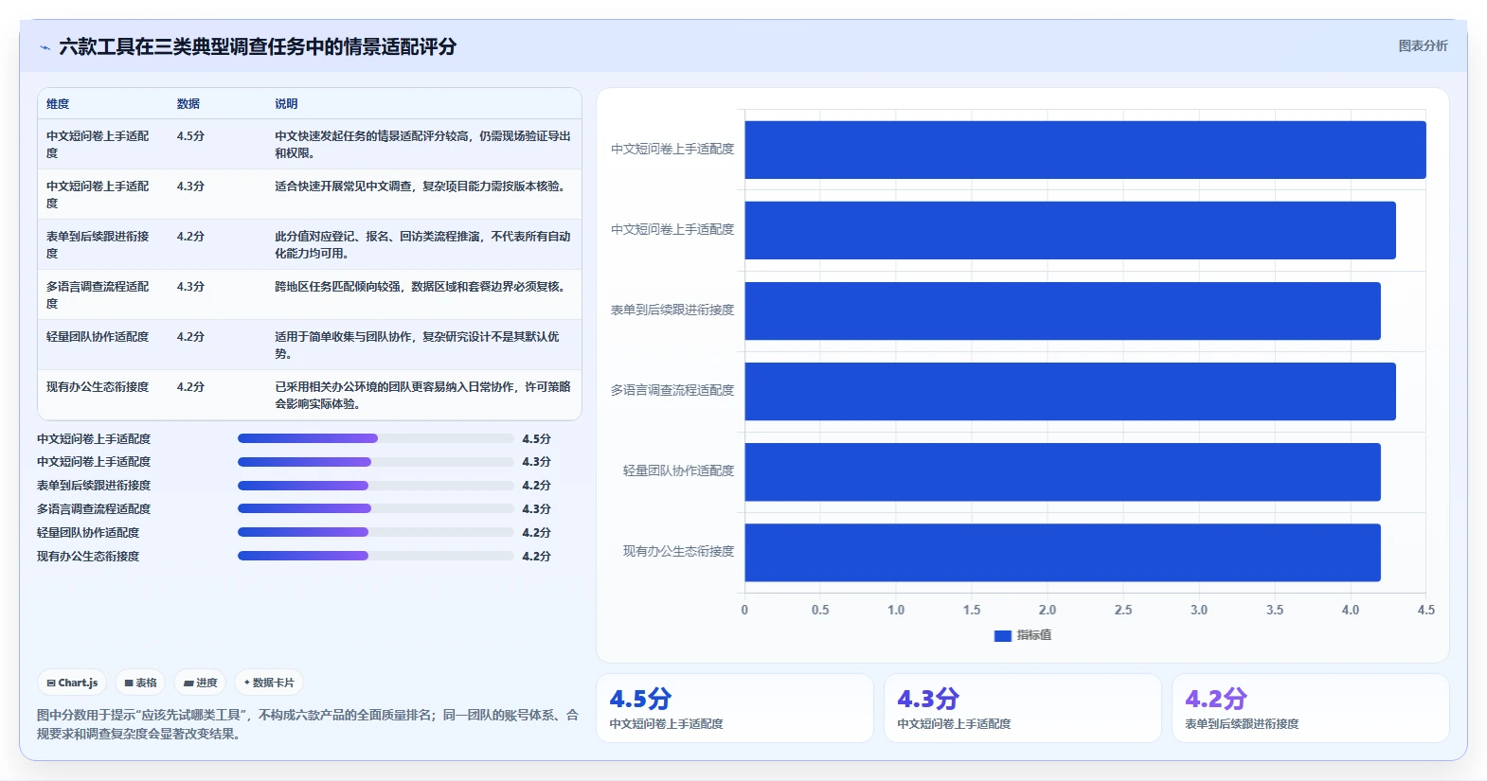Click the progress bar showing 4.5分
1487x781 pixels.
(375, 438)
